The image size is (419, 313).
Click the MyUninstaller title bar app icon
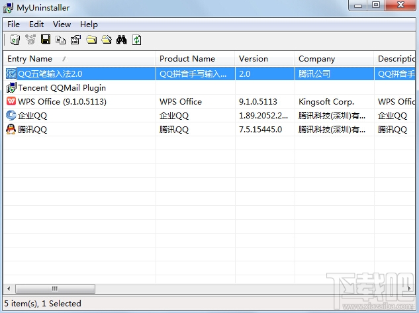pos(8,8)
